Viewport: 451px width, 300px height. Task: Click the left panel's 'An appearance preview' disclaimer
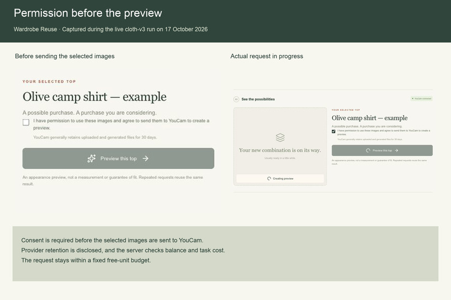[x=113, y=180]
